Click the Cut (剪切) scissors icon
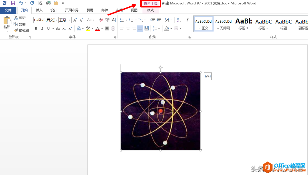 click(x=16, y=18)
